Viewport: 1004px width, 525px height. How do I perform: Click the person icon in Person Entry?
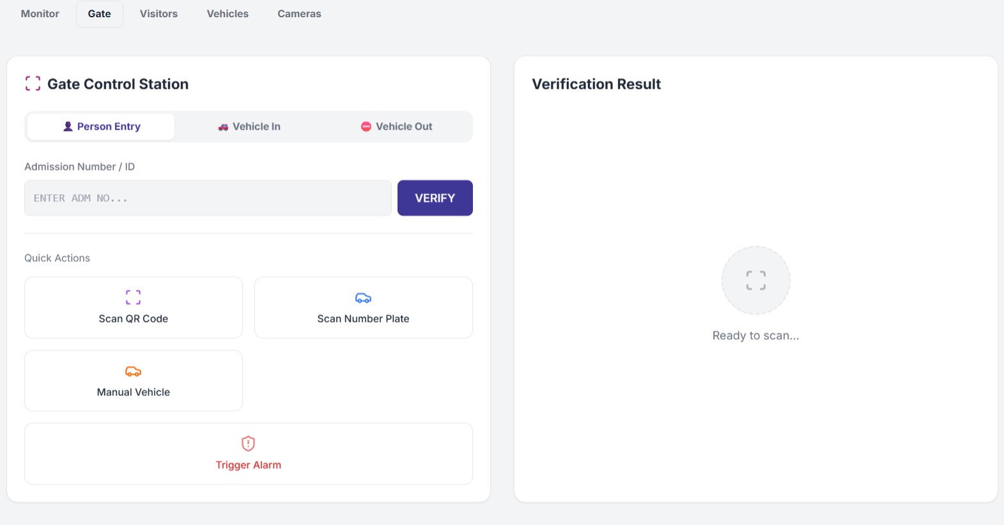point(68,126)
